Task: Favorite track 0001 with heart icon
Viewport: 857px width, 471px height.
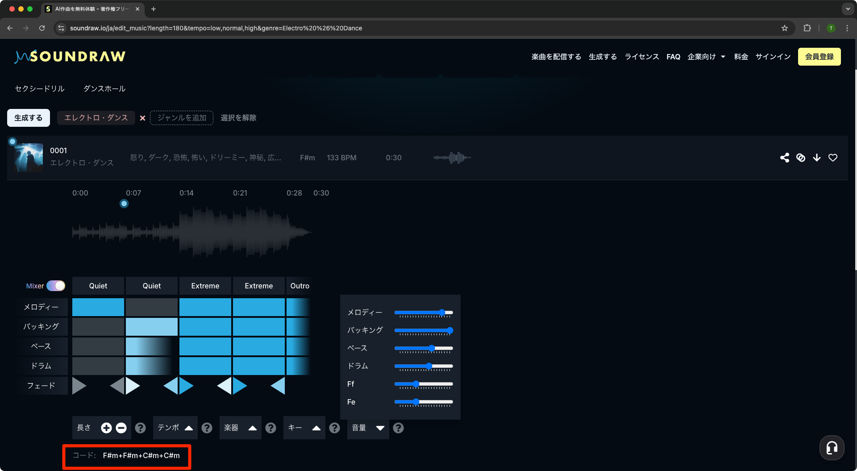Action: 833,158
